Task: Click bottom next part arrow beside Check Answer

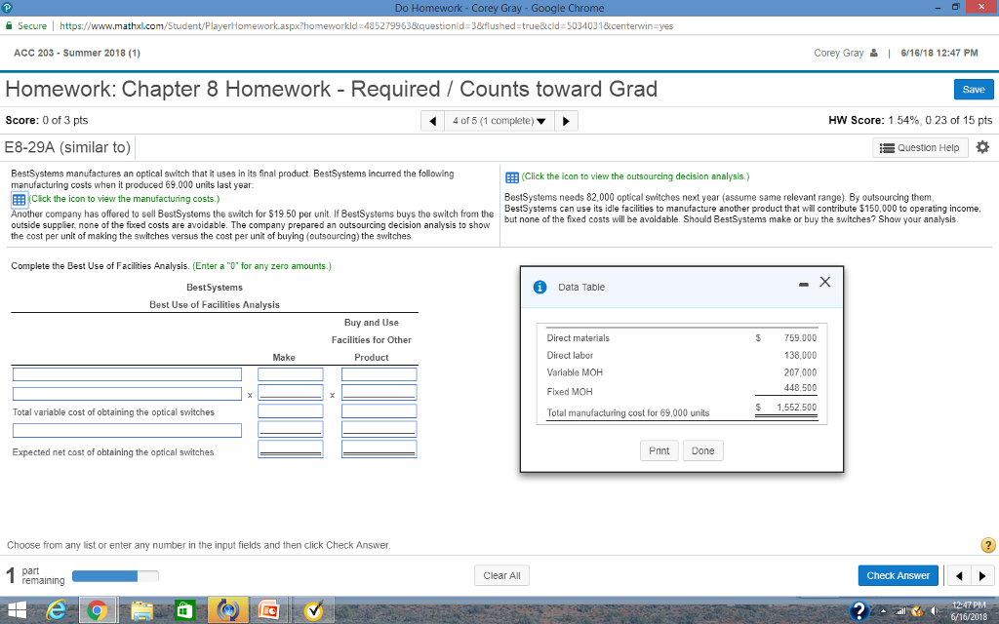Action: click(x=983, y=576)
